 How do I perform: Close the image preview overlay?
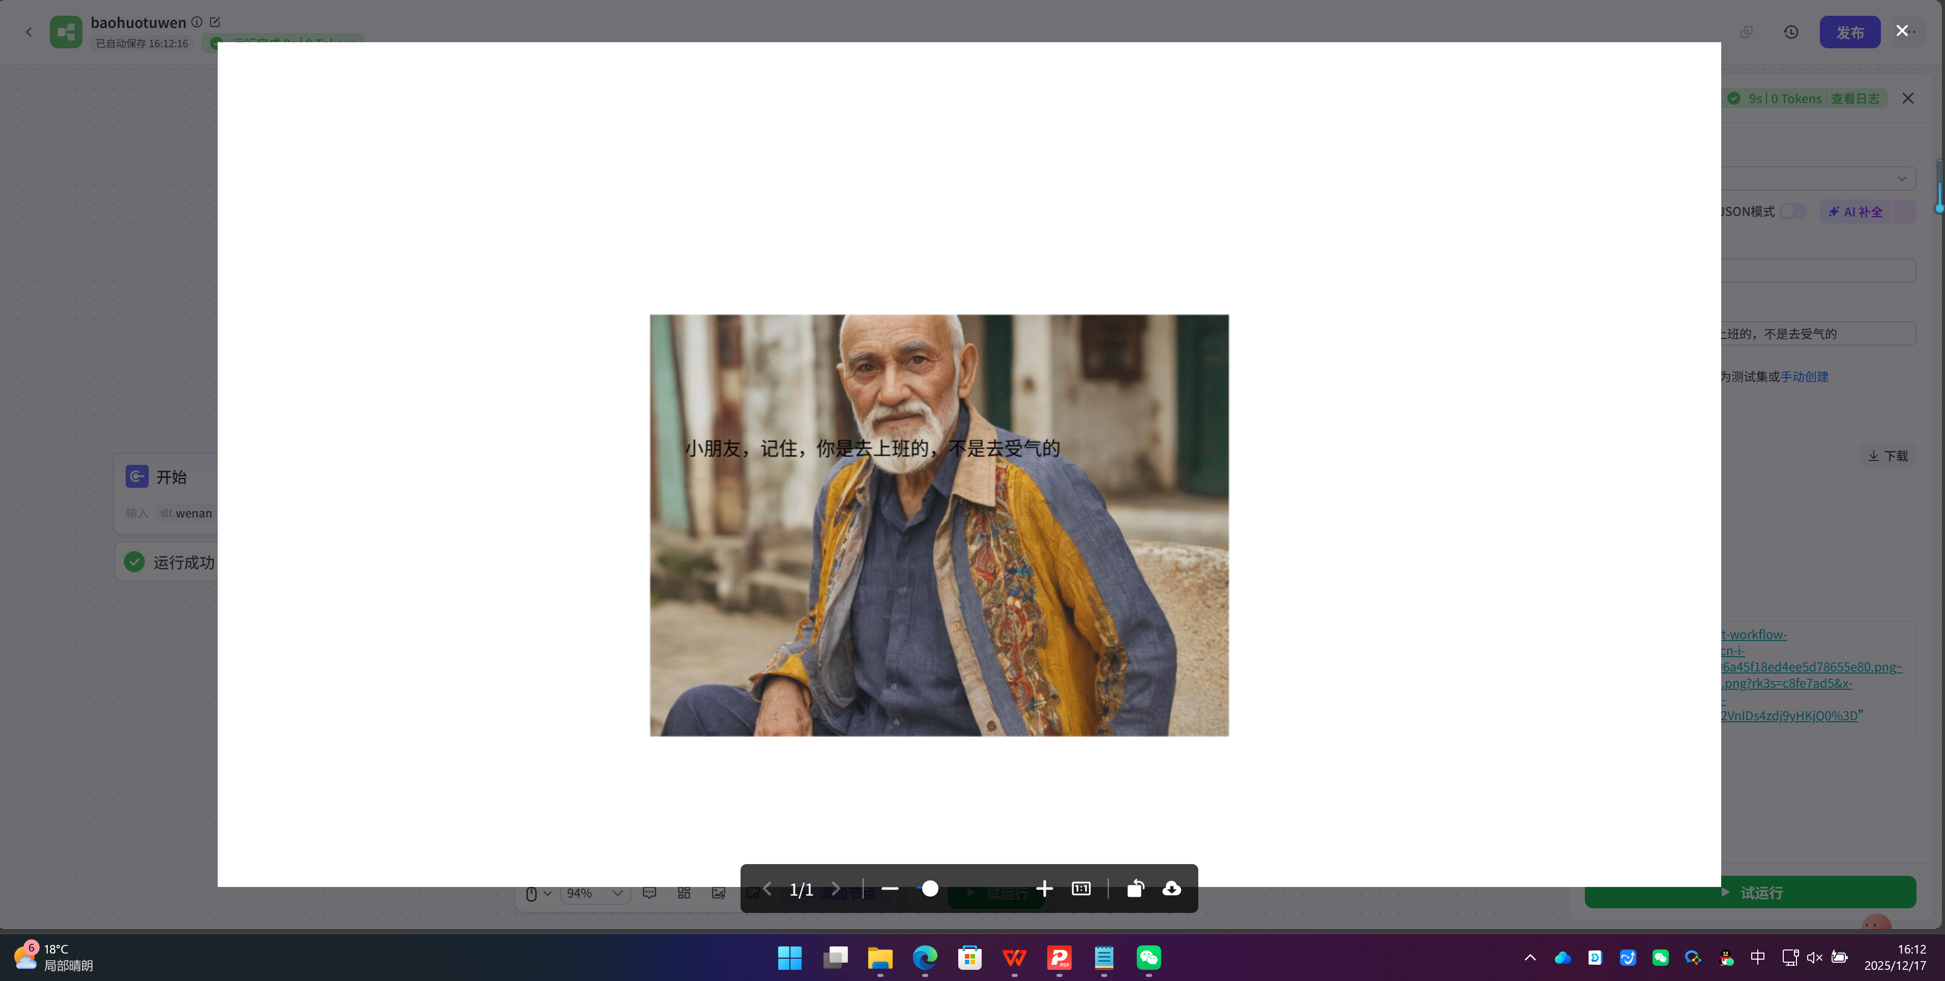pyautogui.click(x=1902, y=31)
